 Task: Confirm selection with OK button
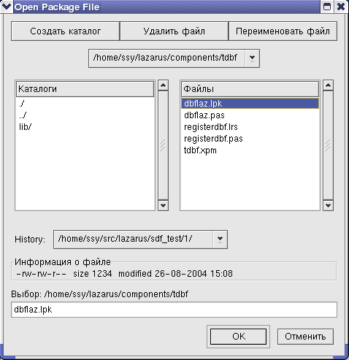[x=239, y=337]
